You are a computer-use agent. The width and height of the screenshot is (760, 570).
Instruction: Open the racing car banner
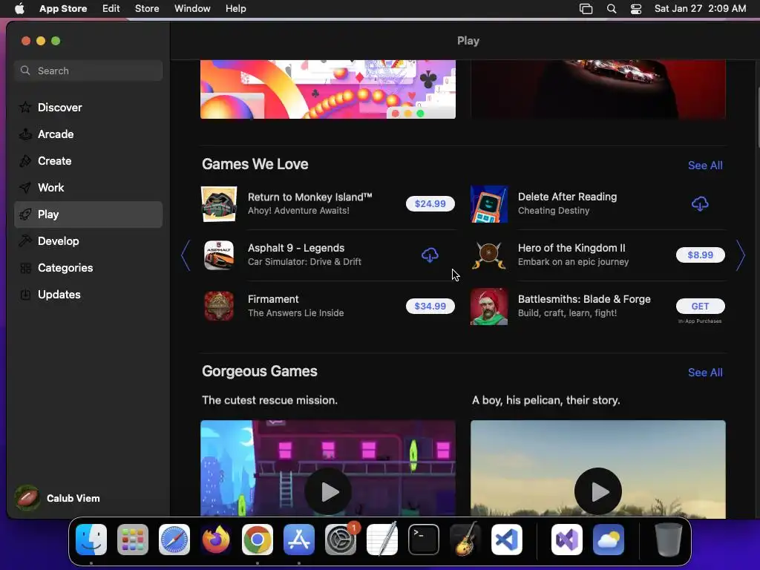pos(598,89)
